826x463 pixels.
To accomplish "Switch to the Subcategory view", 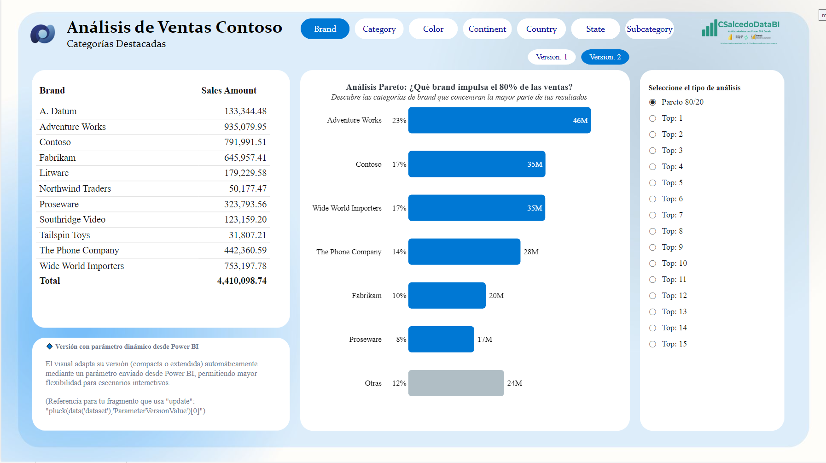I will pos(649,29).
